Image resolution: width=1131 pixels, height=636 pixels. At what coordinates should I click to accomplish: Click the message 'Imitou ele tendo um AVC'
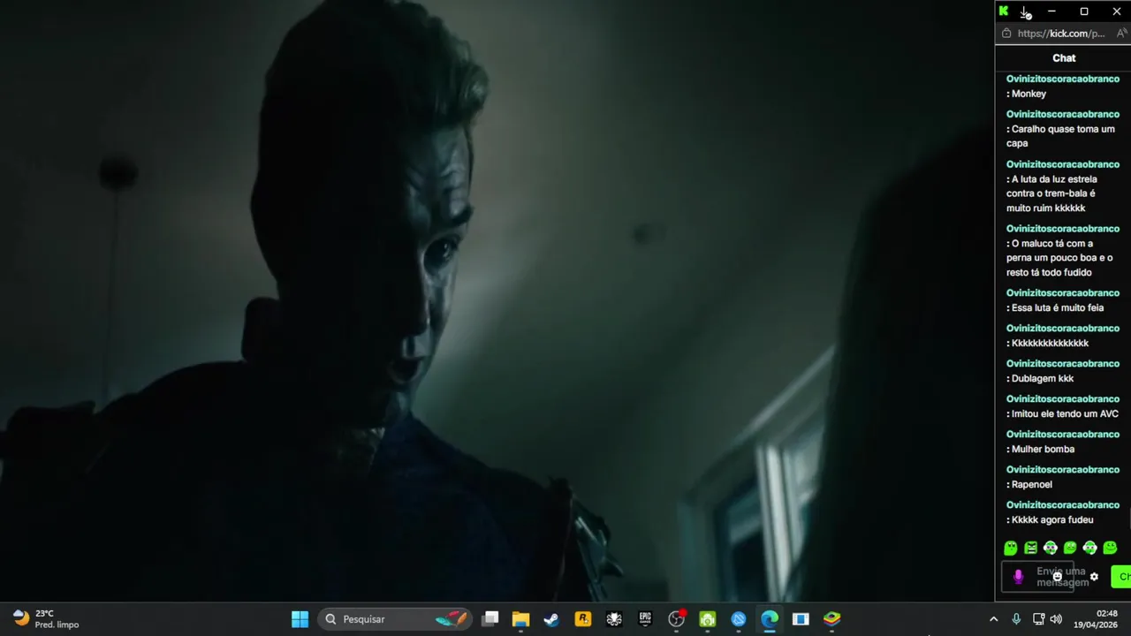(1065, 414)
